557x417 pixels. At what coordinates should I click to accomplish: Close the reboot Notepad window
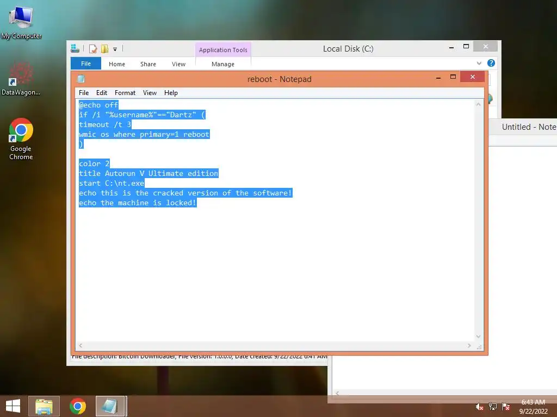tap(473, 77)
